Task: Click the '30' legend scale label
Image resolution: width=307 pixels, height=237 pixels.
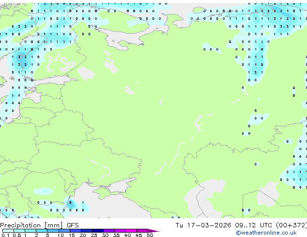Action: pyautogui.click(x=105, y=235)
